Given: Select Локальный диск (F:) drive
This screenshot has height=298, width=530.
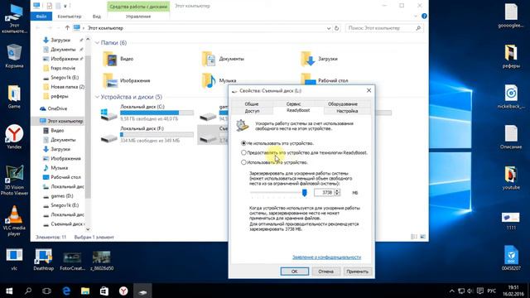Looking at the screenshot, I should (147, 134).
